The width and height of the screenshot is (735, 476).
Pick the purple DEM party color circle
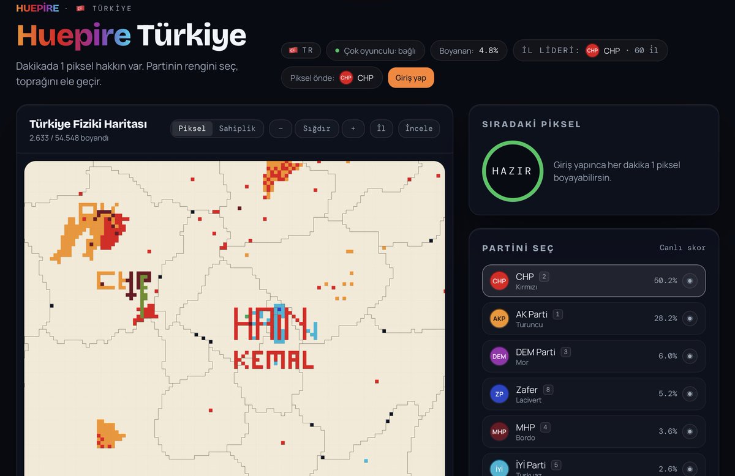[499, 356]
